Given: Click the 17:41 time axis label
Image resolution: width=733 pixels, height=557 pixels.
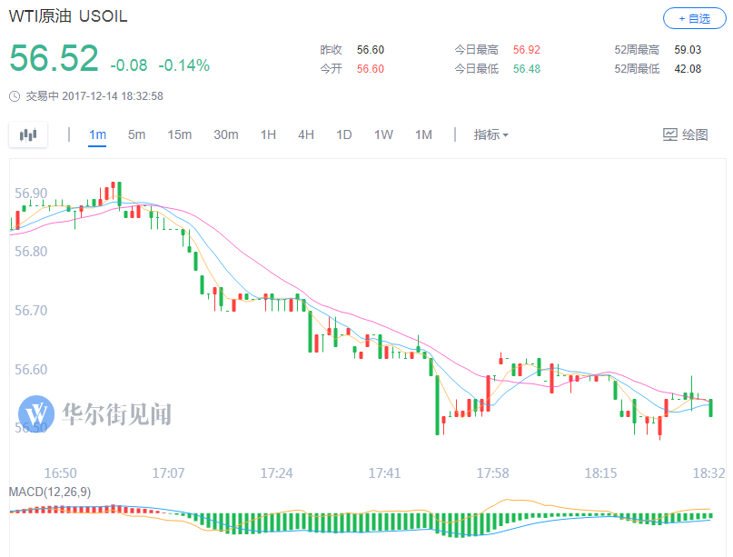Looking at the screenshot, I should tap(384, 473).
